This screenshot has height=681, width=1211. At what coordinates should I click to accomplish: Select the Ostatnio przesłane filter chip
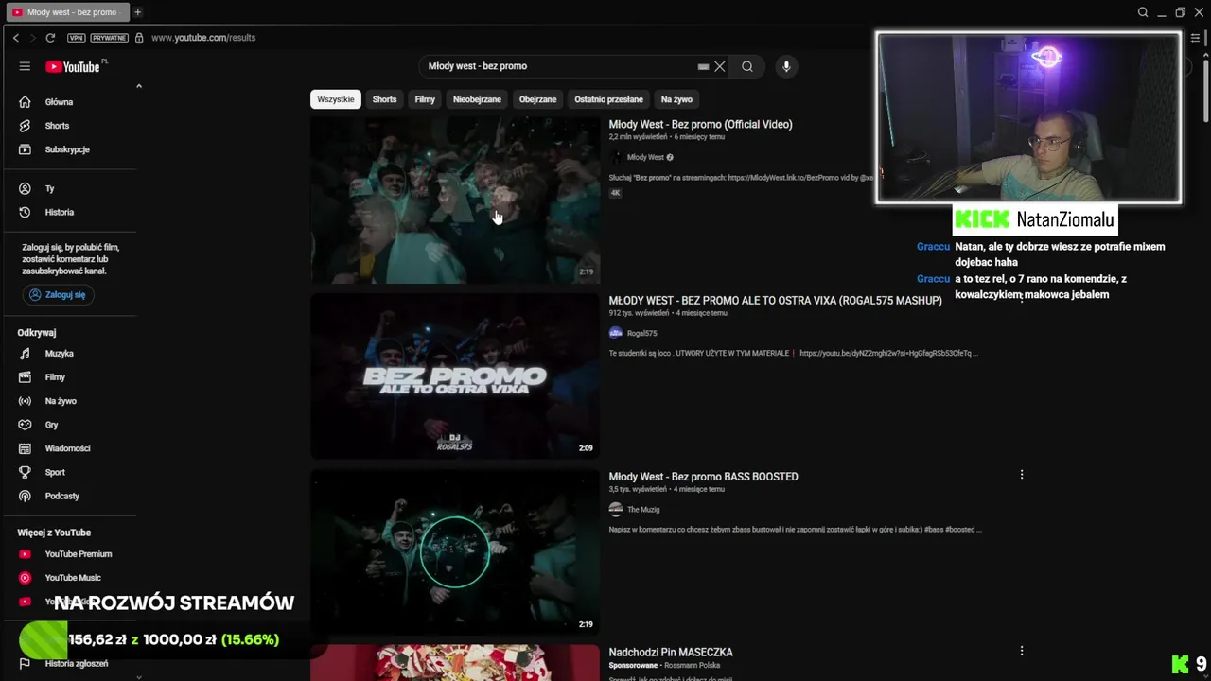click(608, 99)
